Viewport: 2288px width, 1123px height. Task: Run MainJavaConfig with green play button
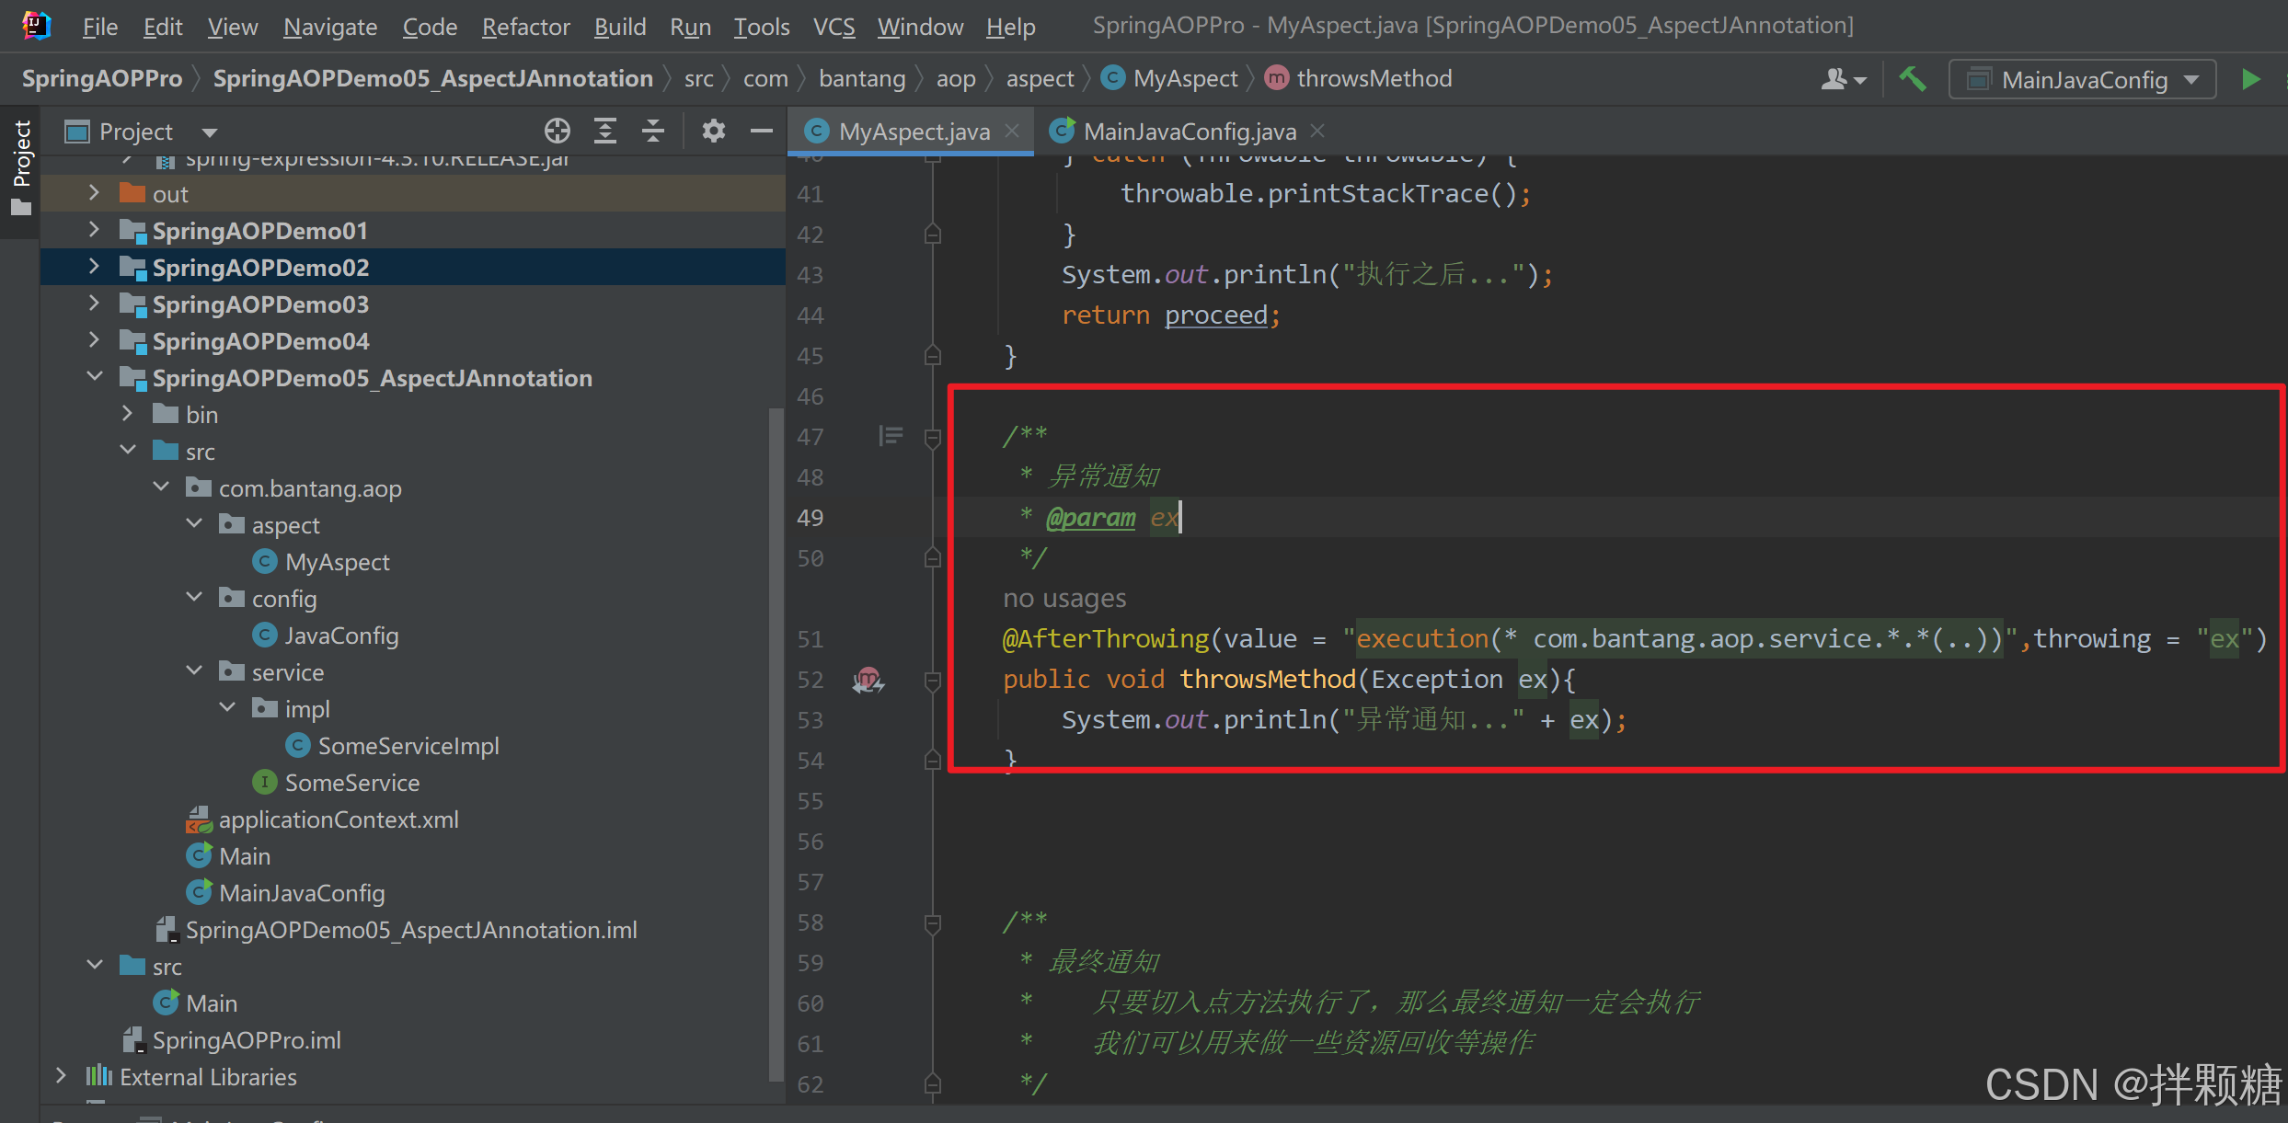click(x=2250, y=80)
